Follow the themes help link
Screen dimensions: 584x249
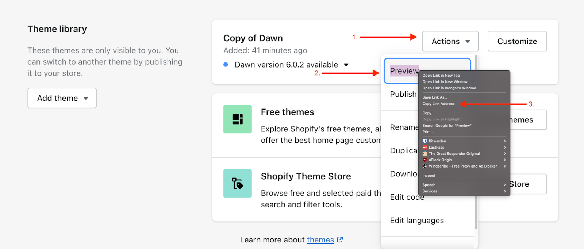coord(320,240)
